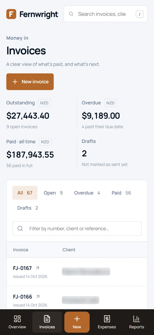The image size is (154, 335).
Task: Click the plus icon on New invoice
Action: [x=15, y=82]
